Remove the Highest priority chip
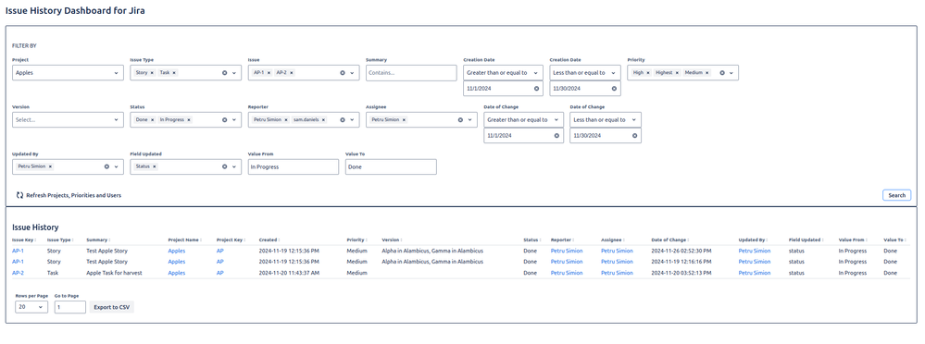 coord(677,72)
